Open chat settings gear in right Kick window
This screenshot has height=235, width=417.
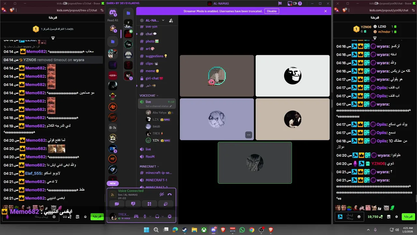tap(396, 216)
